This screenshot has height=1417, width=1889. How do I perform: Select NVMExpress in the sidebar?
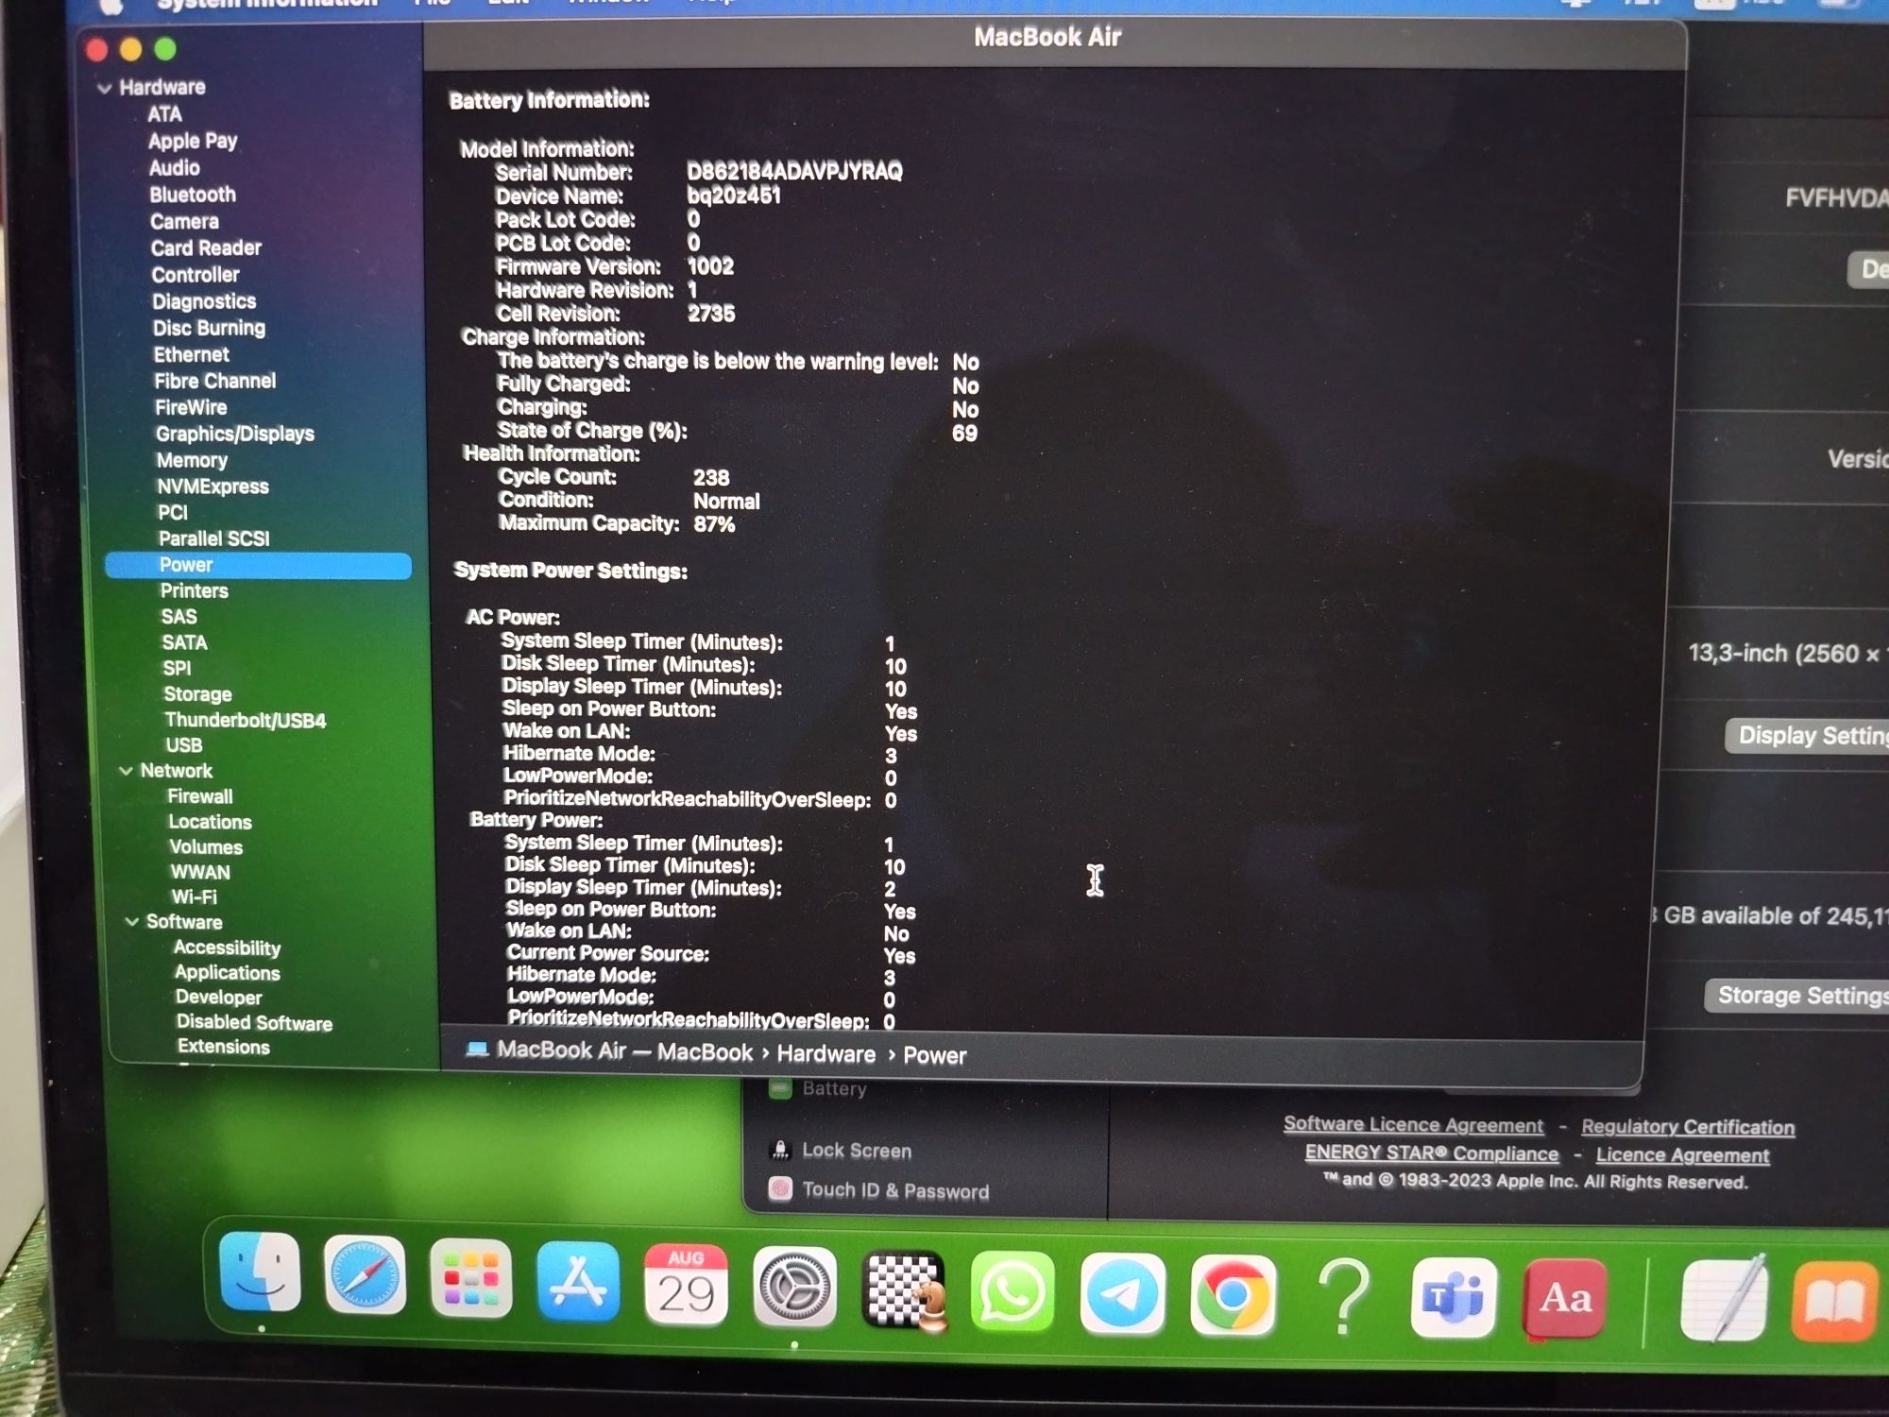click(213, 487)
